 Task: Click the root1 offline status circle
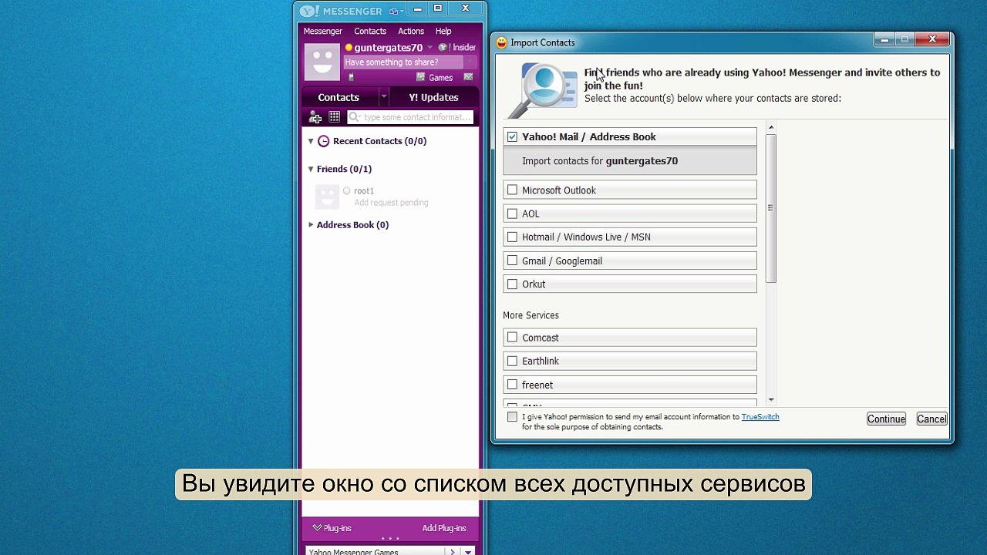point(346,190)
